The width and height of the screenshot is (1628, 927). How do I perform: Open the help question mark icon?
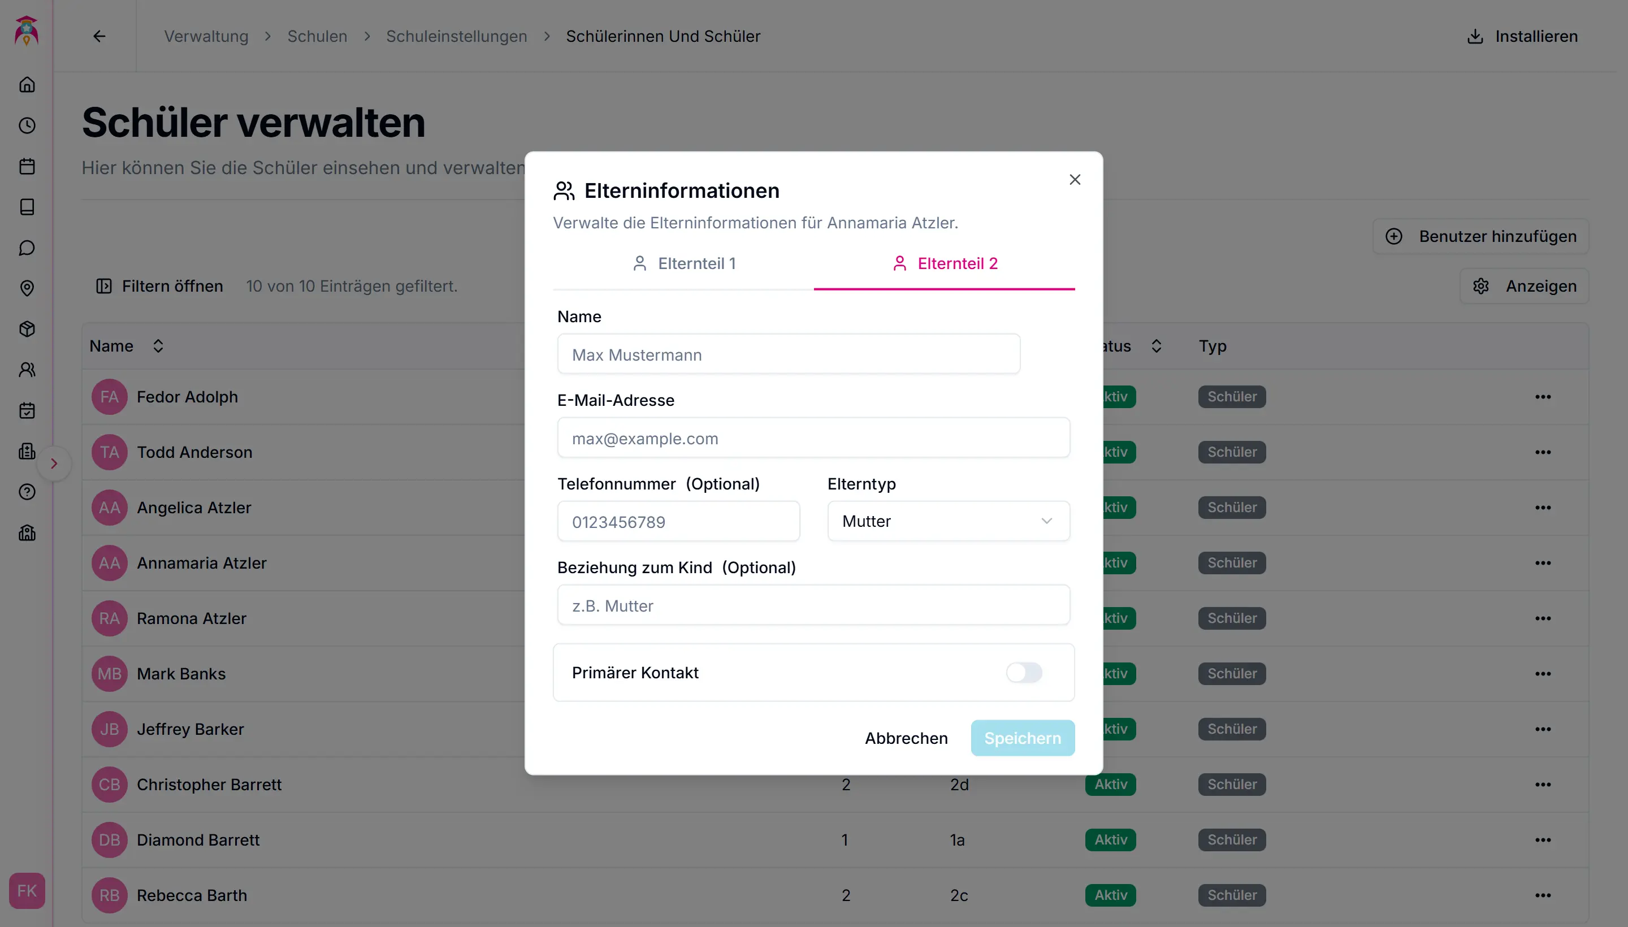[x=27, y=492]
